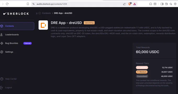This screenshot has width=178, height=94.
Task: Click the Contests cube icon
Action: pos(2,26)
